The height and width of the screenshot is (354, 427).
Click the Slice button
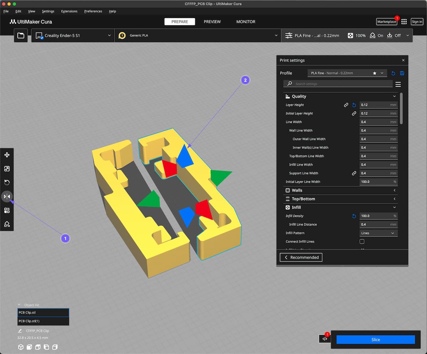coord(376,340)
